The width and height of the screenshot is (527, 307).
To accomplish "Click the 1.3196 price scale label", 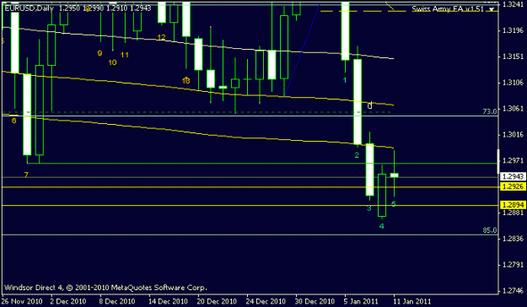I will pos(513,30).
